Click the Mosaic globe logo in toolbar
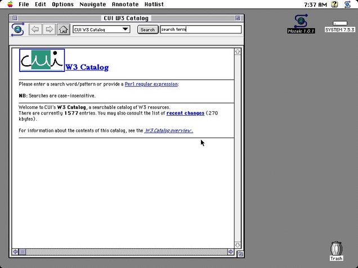Viewport: 358px width, 268px height. 17,29
